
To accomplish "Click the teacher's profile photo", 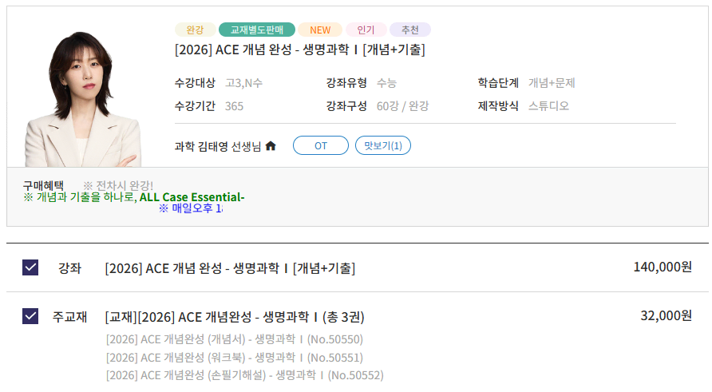I will (x=83, y=99).
